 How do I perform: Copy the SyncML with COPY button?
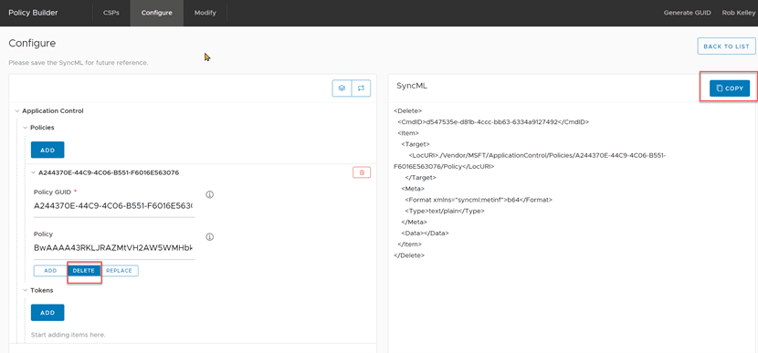pyautogui.click(x=730, y=88)
